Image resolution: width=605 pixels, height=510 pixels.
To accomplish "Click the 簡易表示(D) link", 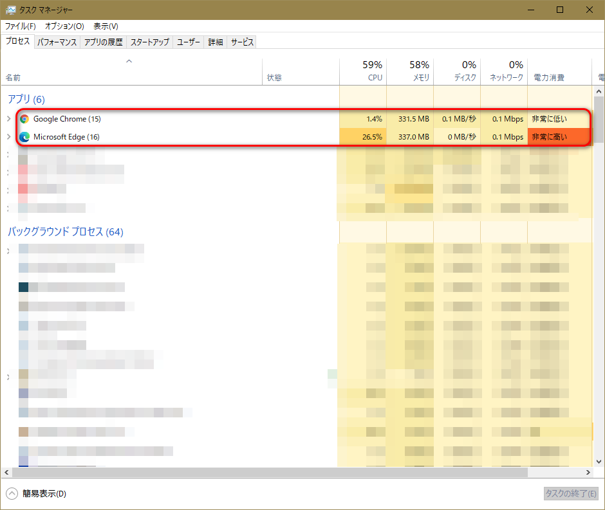I will 44,493.
